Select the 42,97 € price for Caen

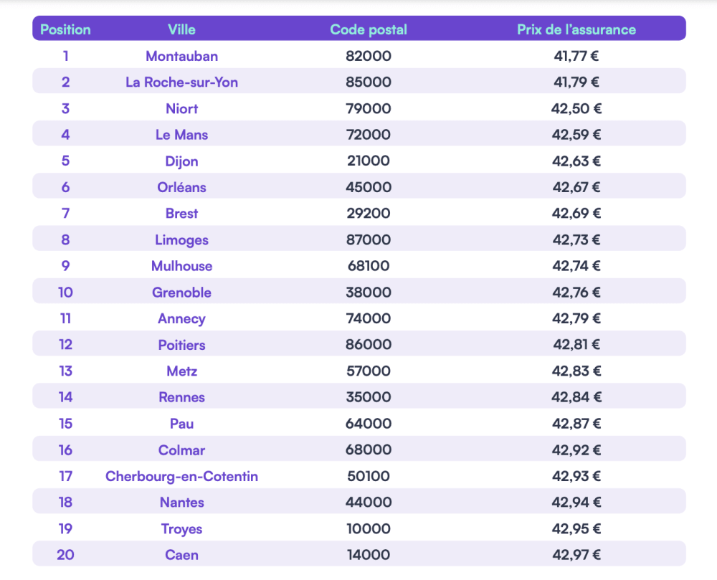[x=576, y=555]
